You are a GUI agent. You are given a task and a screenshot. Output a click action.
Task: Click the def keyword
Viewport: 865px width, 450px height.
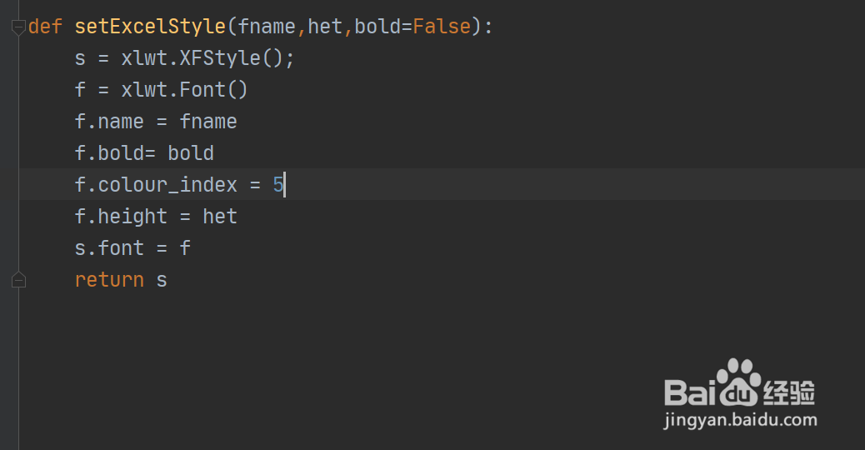pos(46,27)
